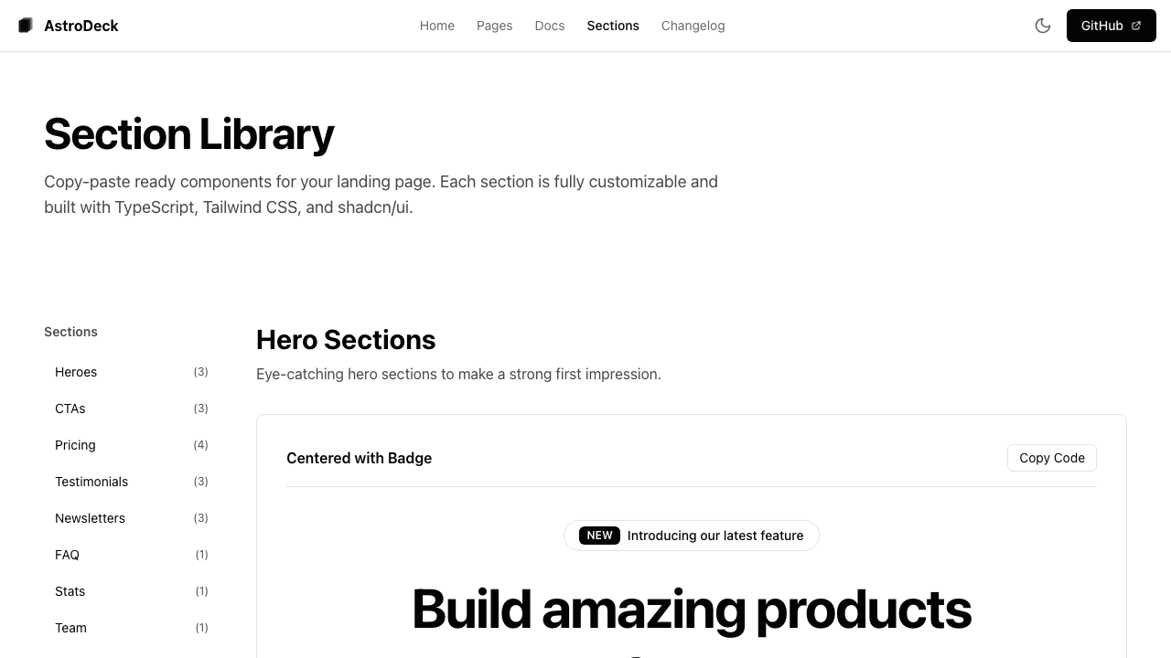The height and width of the screenshot is (658, 1171).
Task: Click the GitHub button
Action: [x=1101, y=26]
